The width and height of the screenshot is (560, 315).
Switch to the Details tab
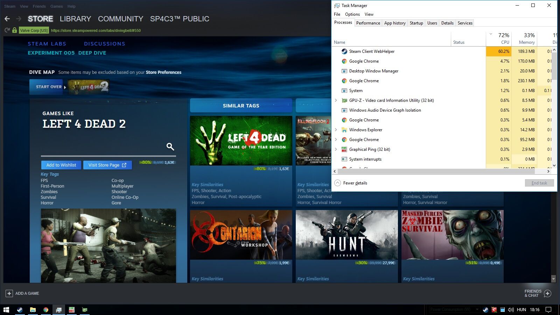pos(447,23)
